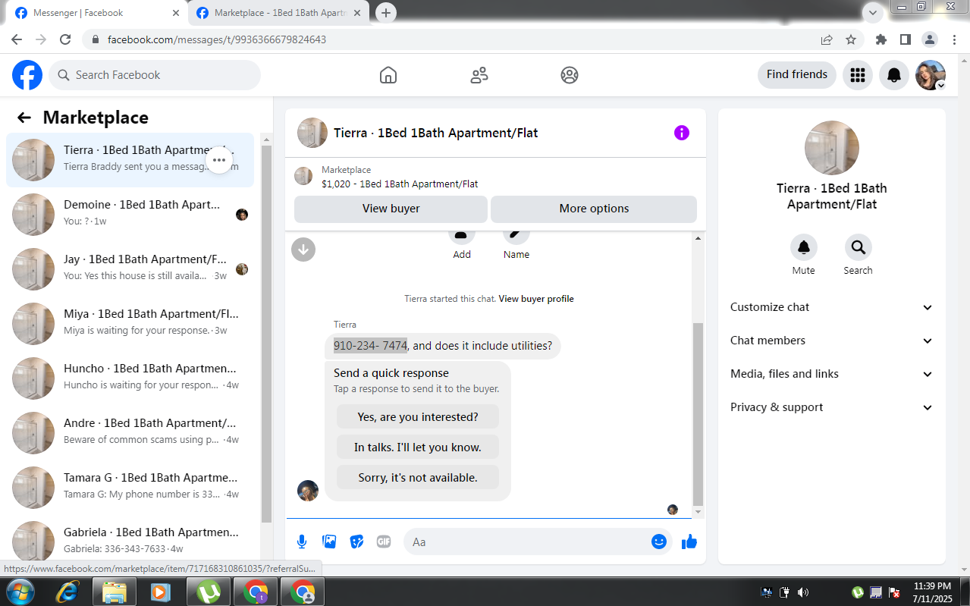
Task: Expand Media, files and links section
Action: pyautogui.click(x=832, y=374)
